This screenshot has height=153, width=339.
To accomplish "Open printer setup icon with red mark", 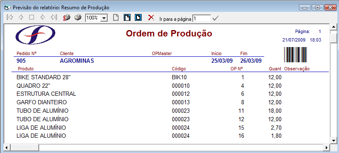I will [67, 18].
